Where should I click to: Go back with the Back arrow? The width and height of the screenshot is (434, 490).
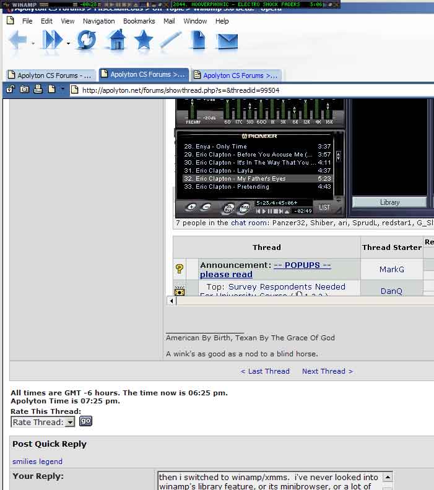[18, 40]
